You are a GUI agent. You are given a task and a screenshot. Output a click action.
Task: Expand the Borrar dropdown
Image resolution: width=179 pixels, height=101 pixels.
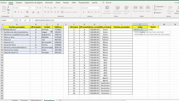coord(162,13)
